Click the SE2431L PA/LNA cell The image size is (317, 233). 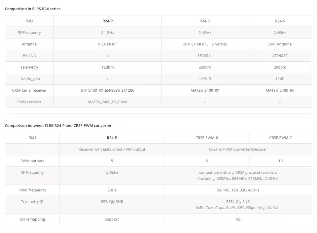coord(205,56)
